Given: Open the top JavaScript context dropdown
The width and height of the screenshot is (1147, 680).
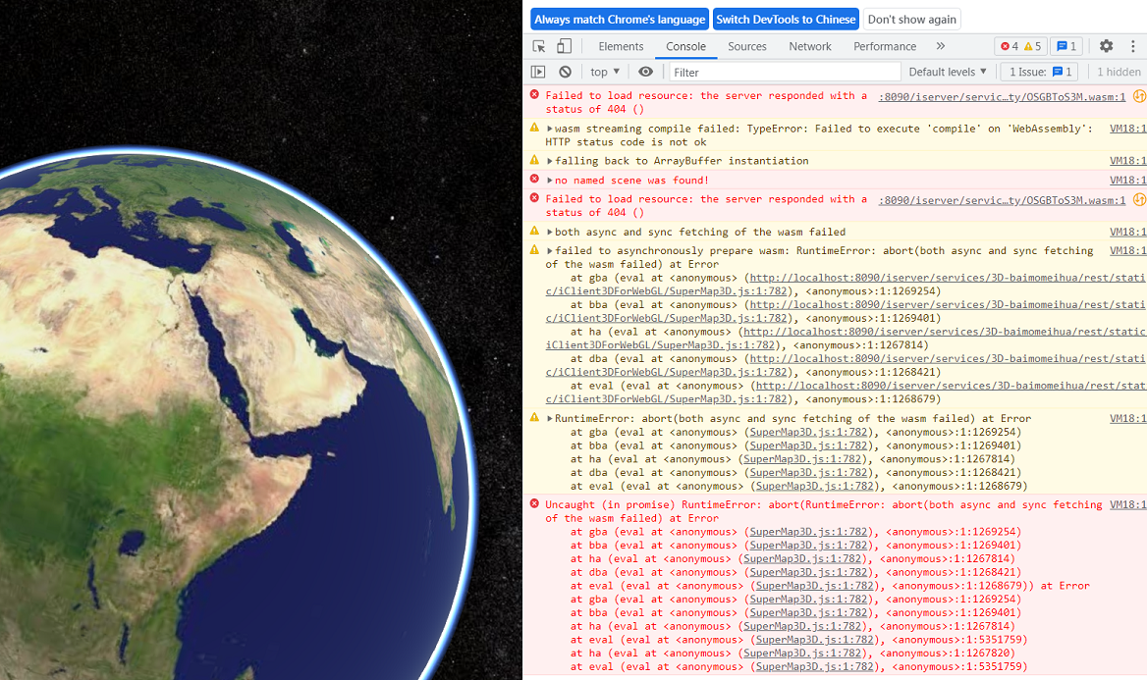Looking at the screenshot, I should pyautogui.click(x=605, y=72).
